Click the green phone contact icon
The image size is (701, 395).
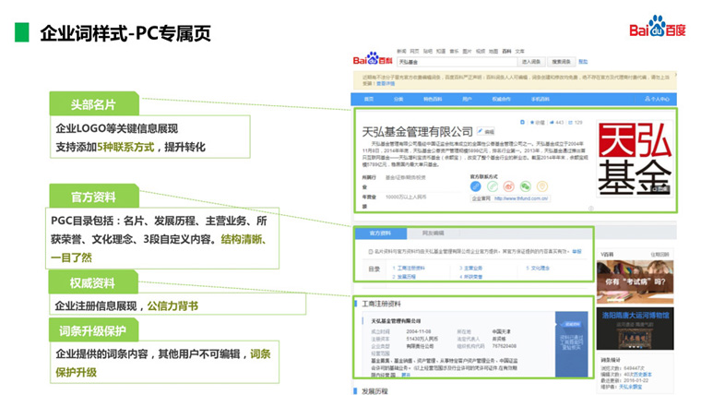pyautogui.click(x=493, y=186)
